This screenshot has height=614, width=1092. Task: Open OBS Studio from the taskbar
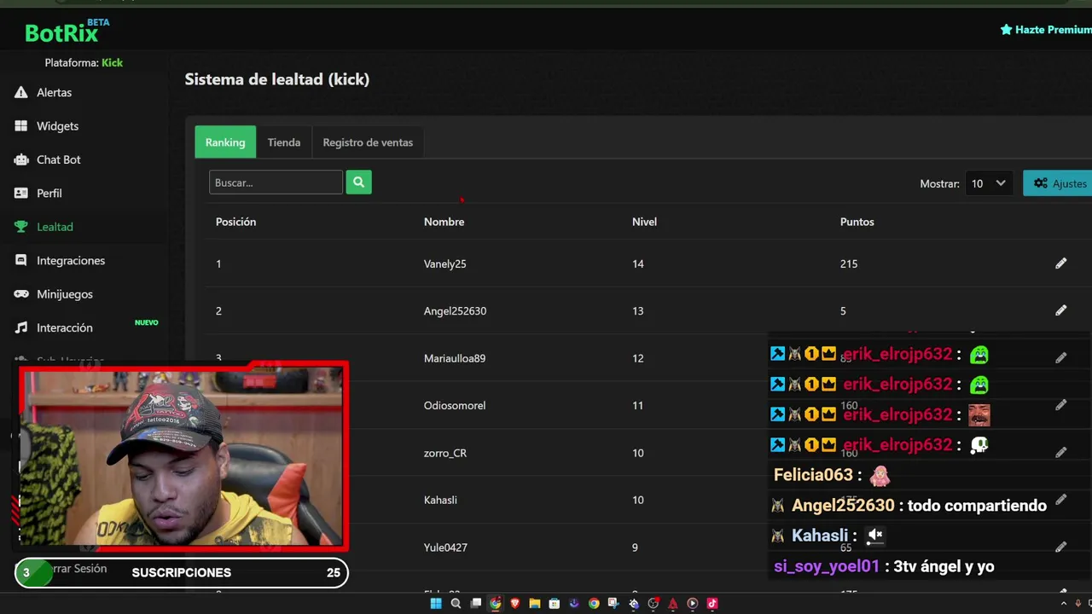click(653, 604)
